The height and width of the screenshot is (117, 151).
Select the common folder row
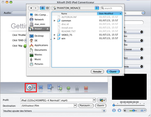(87, 20)
